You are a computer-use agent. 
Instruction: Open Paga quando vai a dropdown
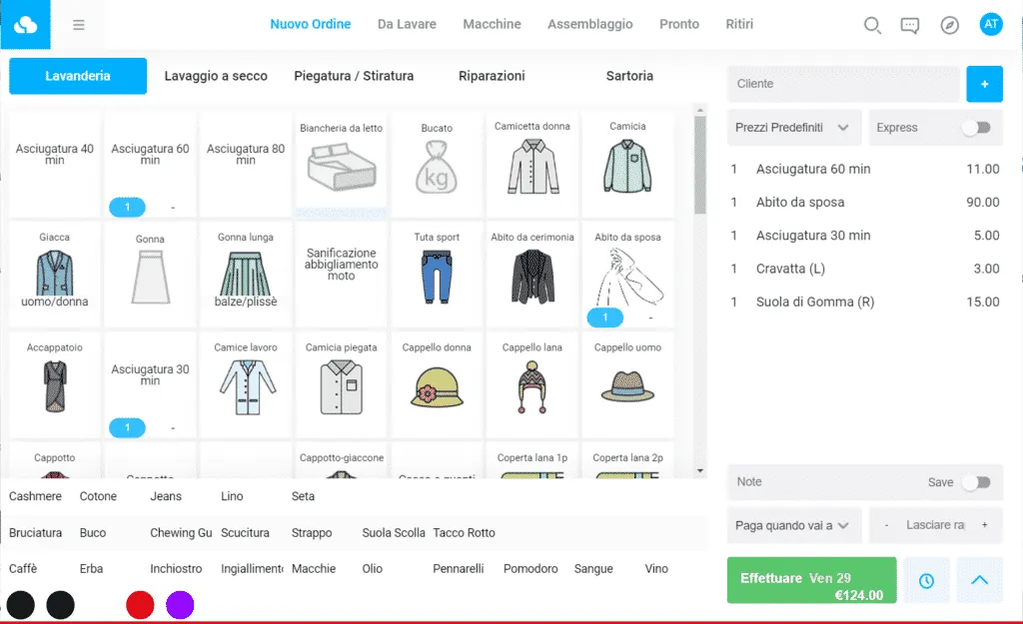click(x=794, y=525)
